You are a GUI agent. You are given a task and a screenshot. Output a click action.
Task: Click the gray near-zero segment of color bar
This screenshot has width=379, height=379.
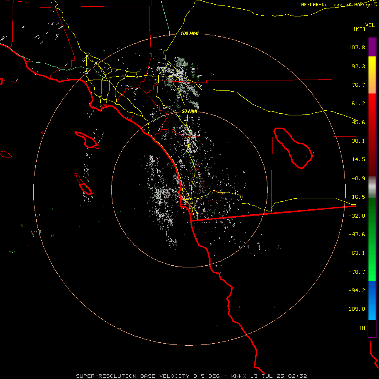coord(372,187)
